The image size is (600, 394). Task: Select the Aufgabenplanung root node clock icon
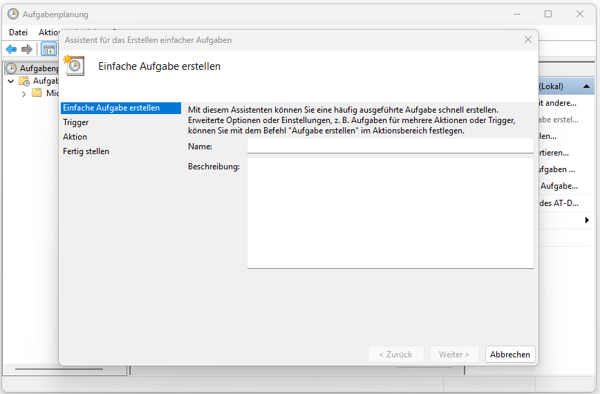[x=11, y=68]
